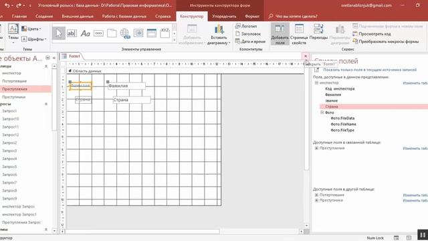Collapse the Фото field node

(322, 112)
